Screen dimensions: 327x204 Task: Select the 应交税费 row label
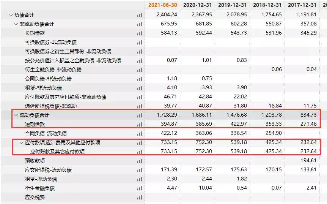click(x=35, y=197)
